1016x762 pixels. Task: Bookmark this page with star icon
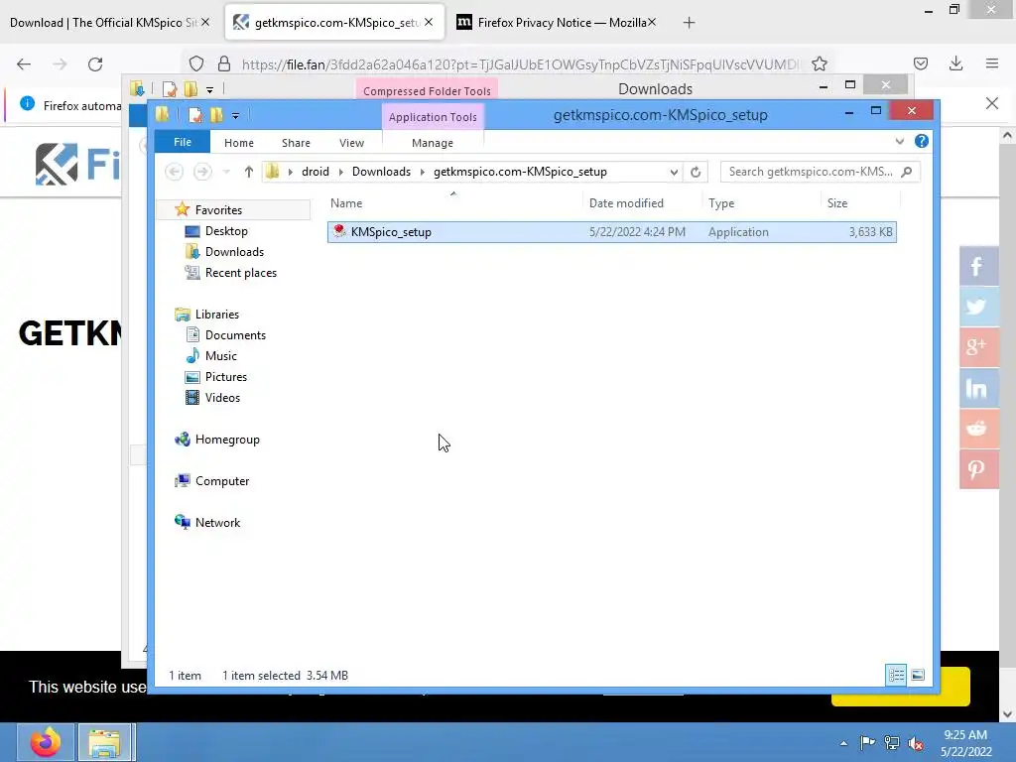click(819, 63)
